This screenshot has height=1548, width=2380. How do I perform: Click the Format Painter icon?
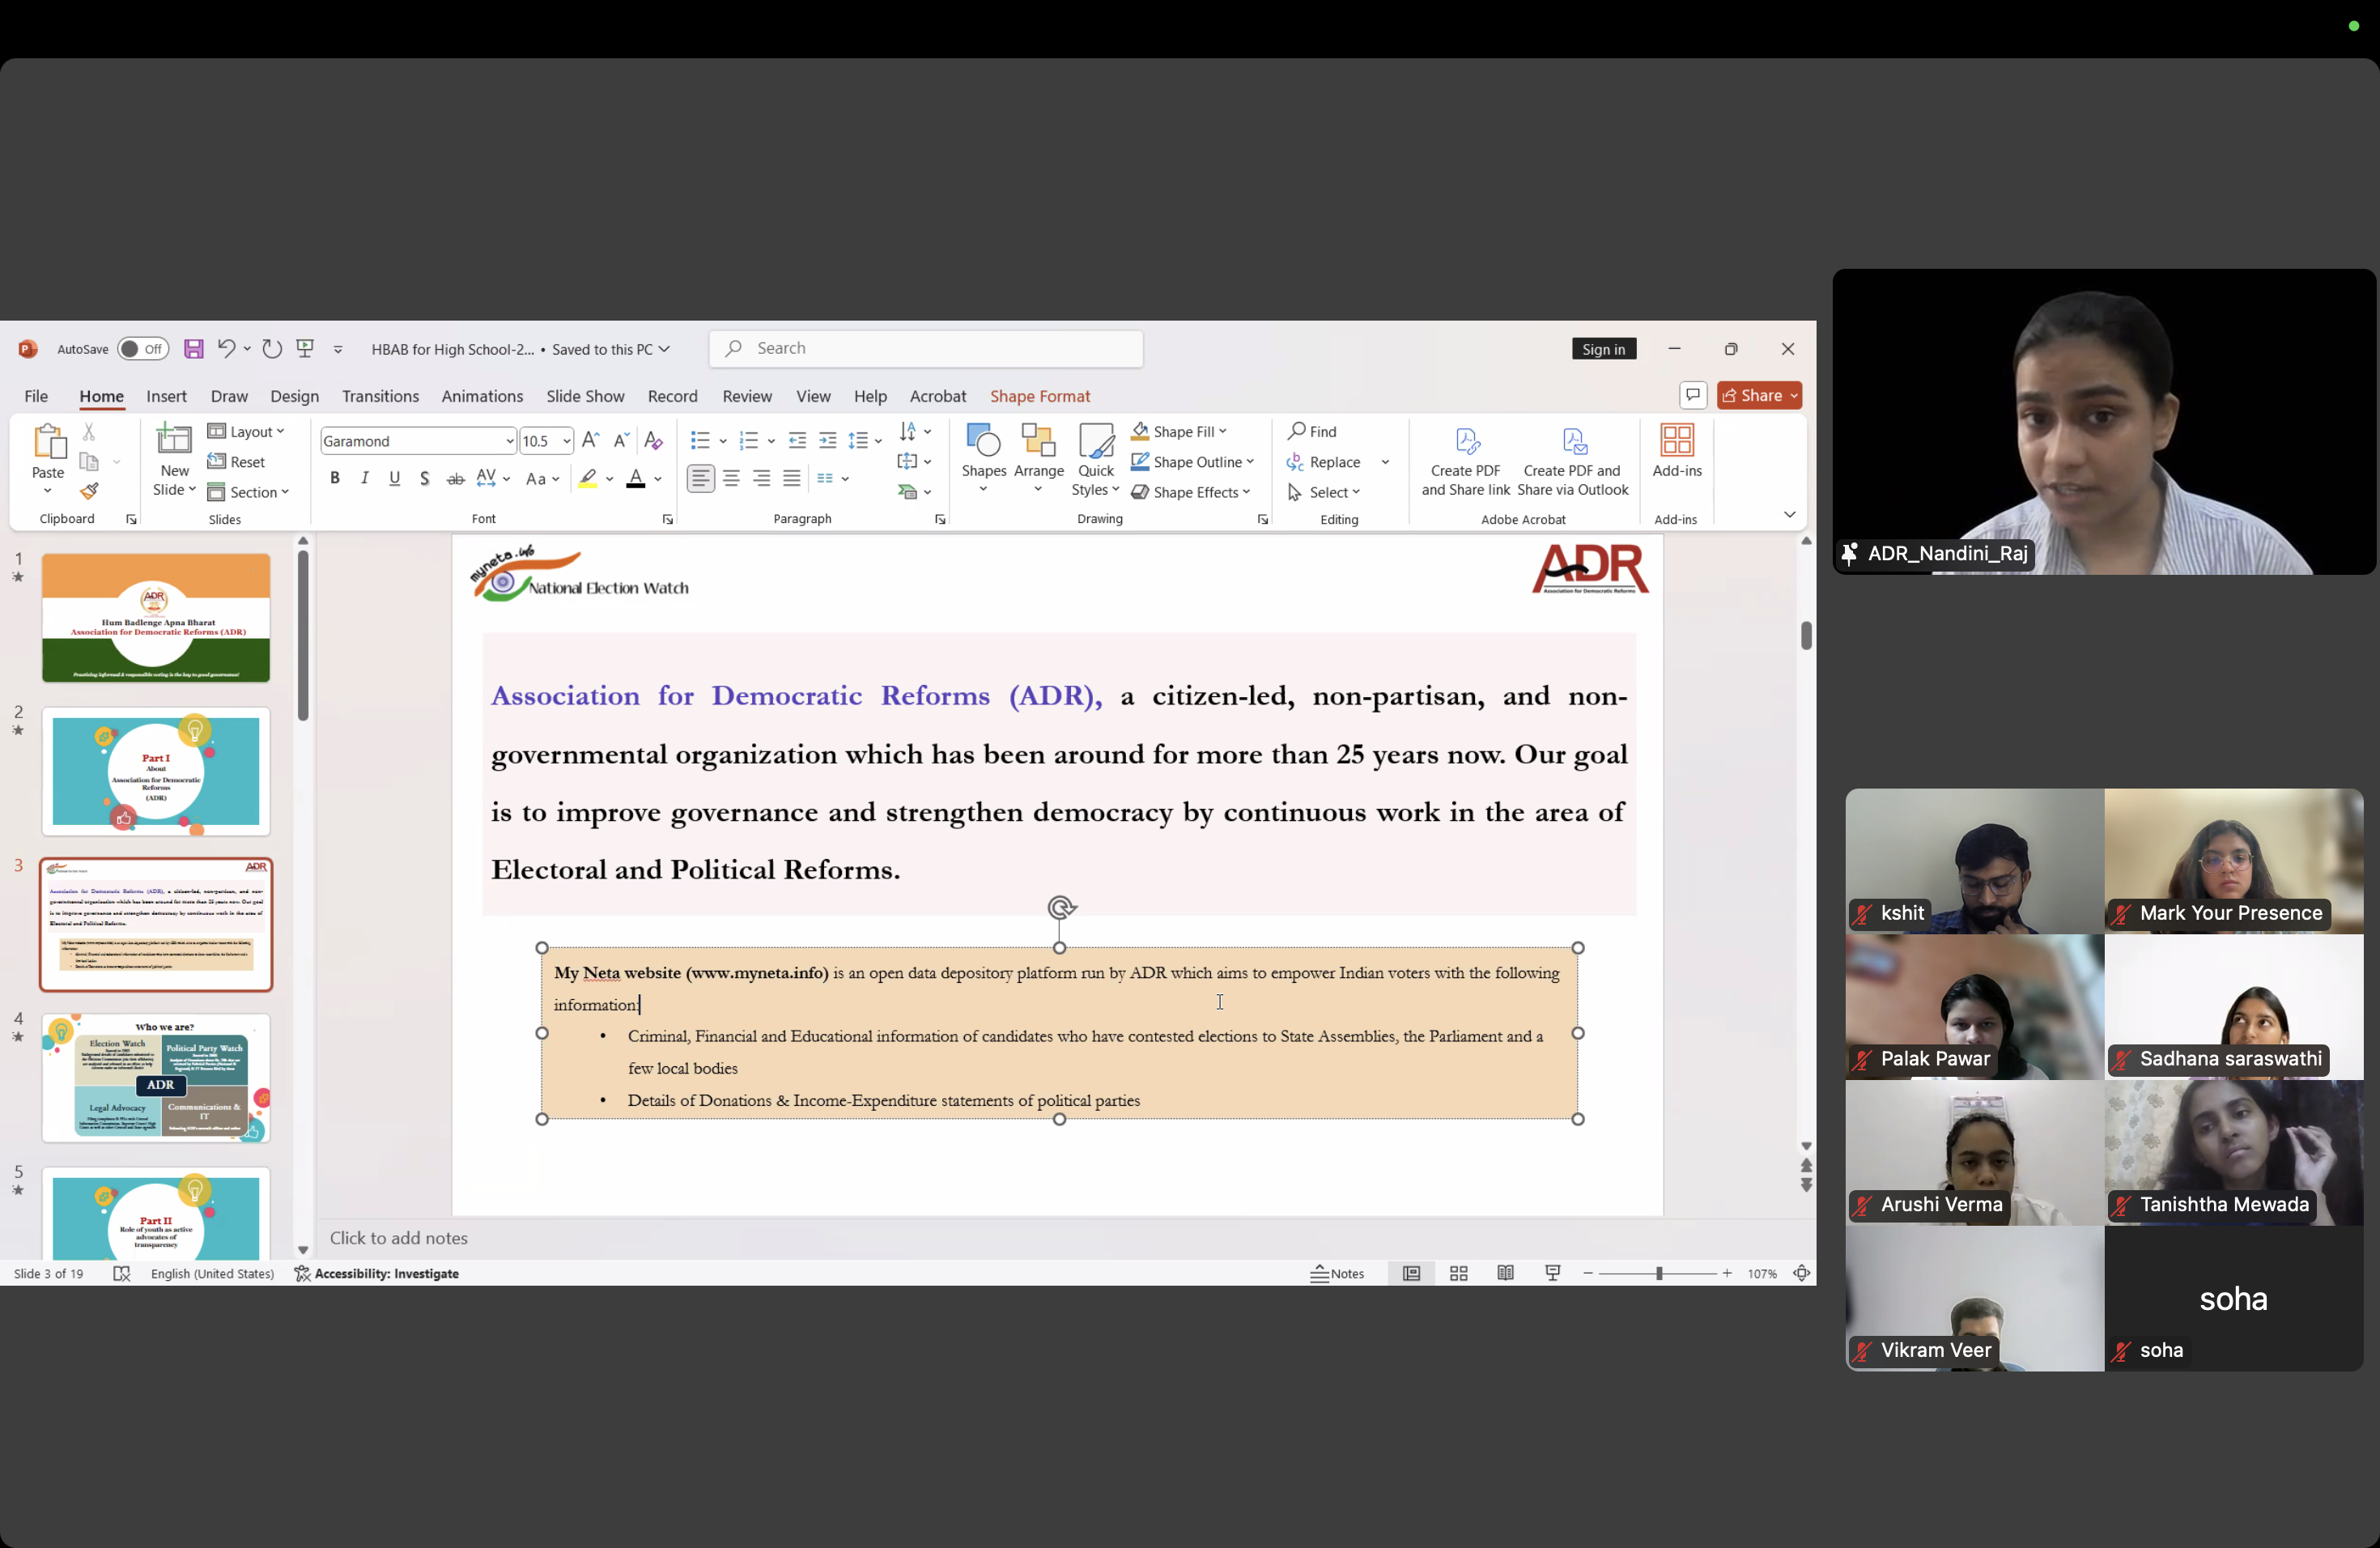(x=89, y=491)
